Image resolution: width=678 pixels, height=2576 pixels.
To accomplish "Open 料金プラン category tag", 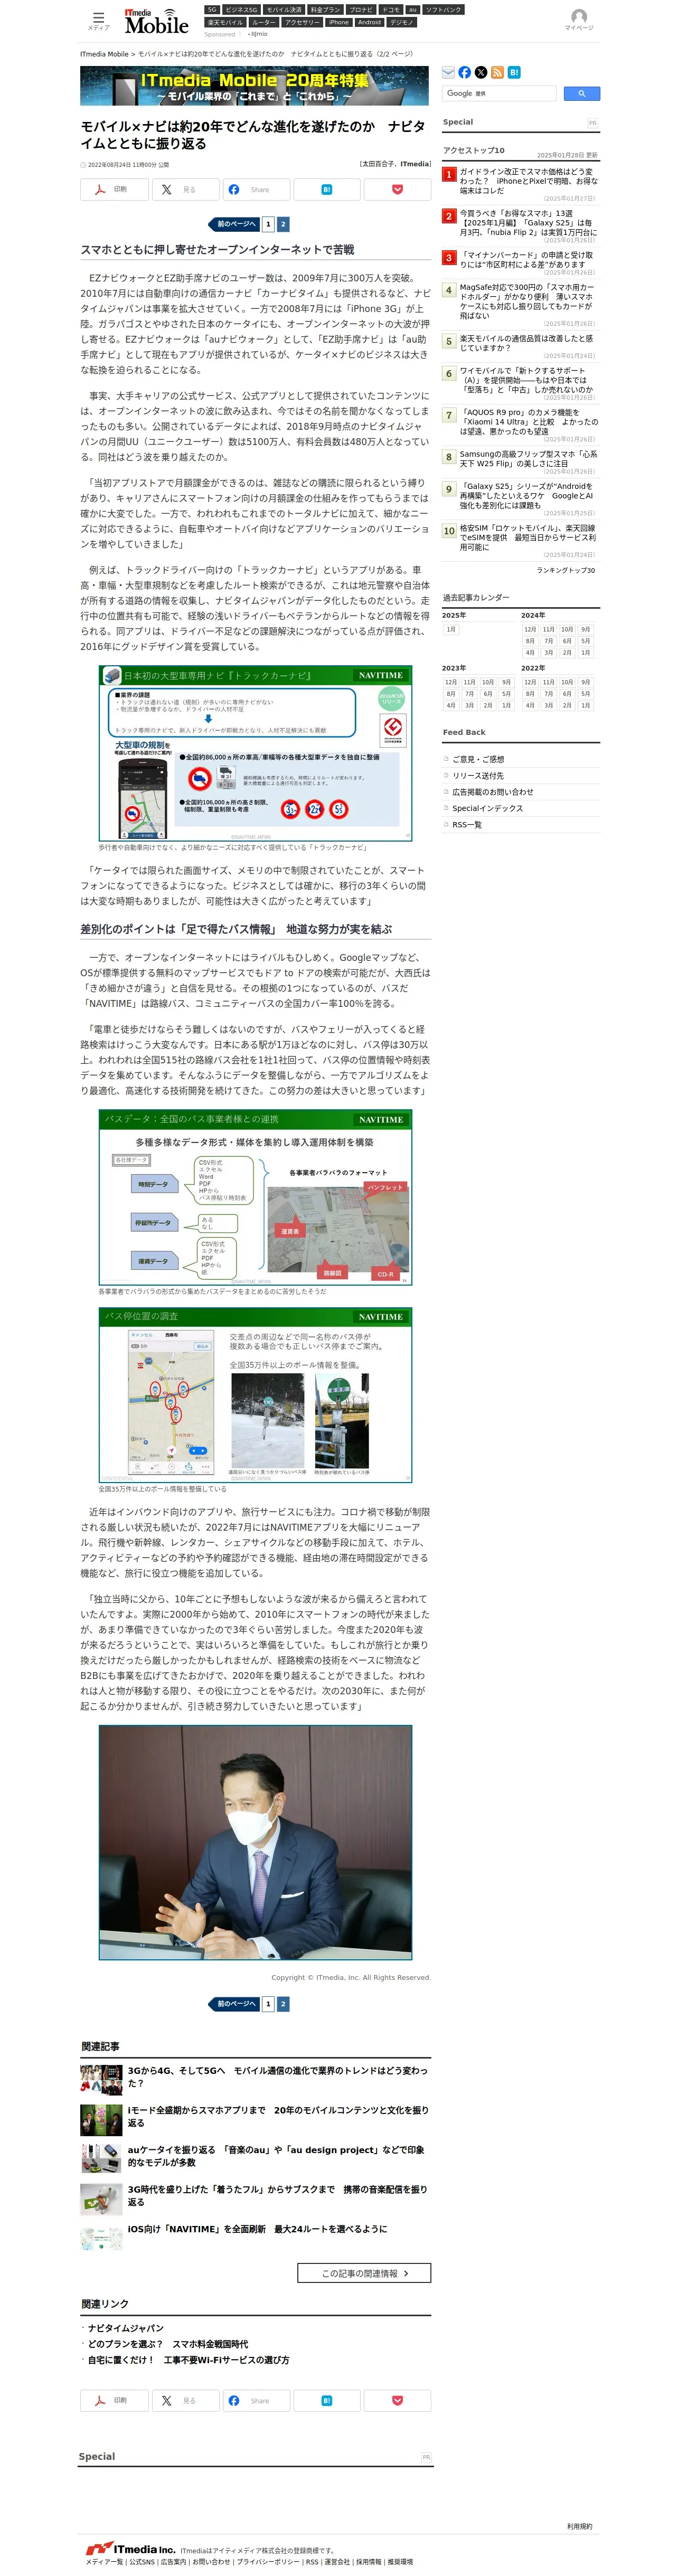I will [x=325, y=10].
